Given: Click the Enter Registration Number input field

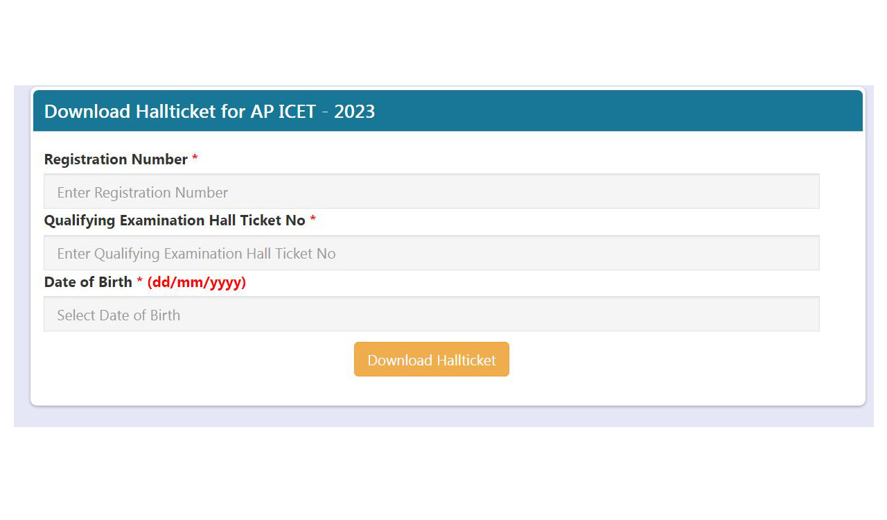Looking at the screenshot, I should click(431, 191).
